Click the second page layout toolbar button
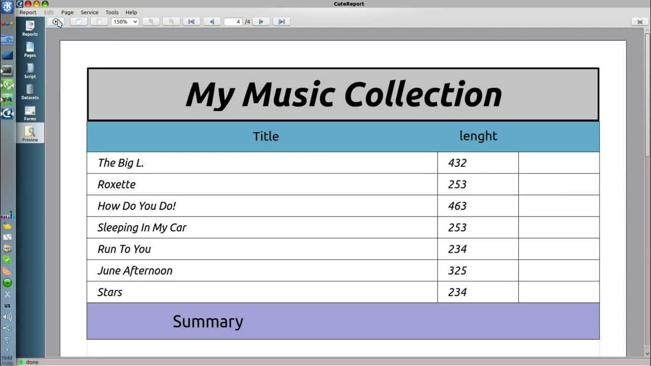The height and width of the screenshot is (366, 651). pos(99,22)
